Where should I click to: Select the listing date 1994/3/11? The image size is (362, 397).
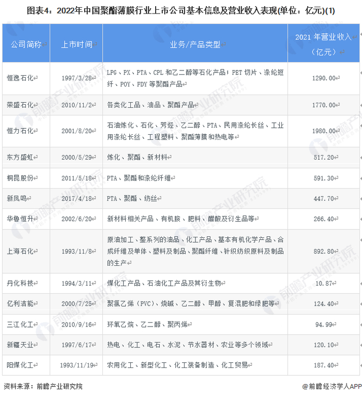point(77,283)
